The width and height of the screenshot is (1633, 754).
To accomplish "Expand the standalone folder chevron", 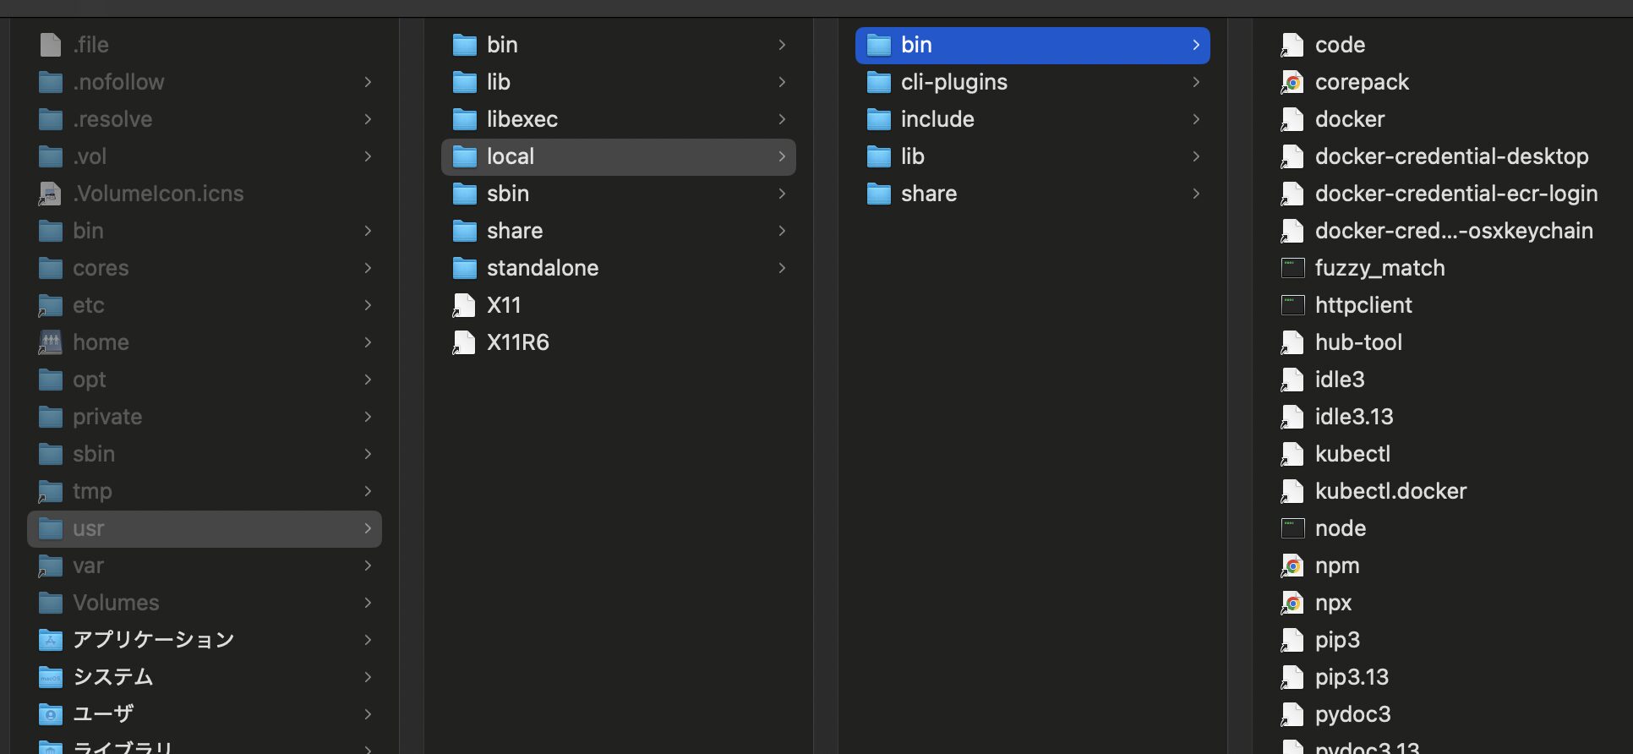I will 782,268.
